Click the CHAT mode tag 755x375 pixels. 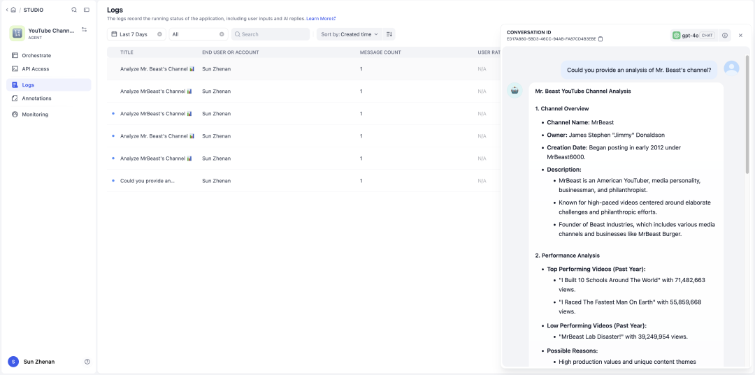point(707,35)
